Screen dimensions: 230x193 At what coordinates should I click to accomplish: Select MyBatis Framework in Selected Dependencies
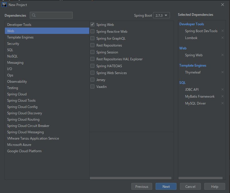tap(200, 96)
